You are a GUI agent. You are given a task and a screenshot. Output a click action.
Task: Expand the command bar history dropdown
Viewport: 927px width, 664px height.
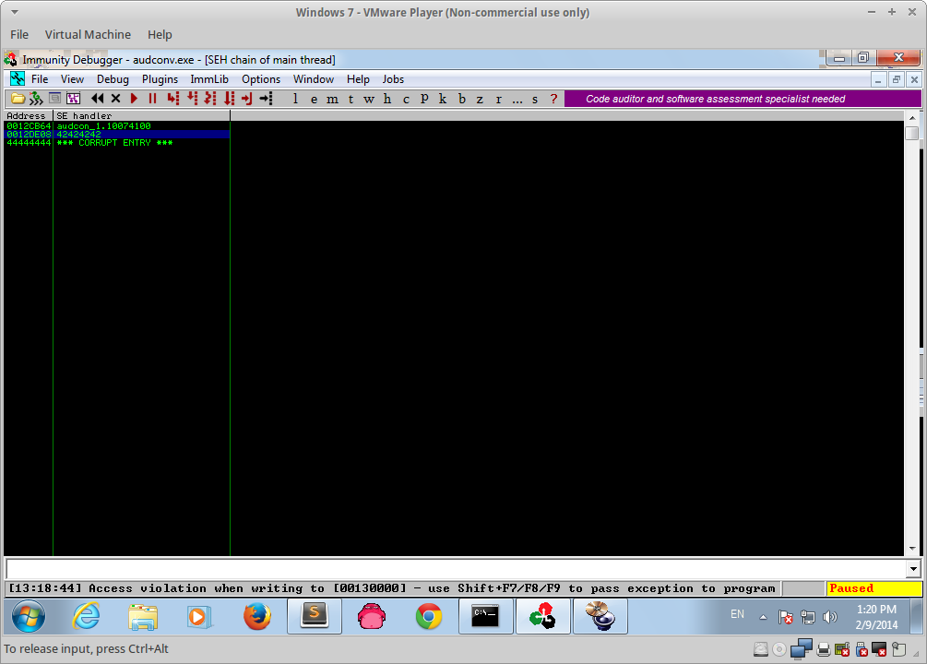pyautogui.click(x=913, y=569)
